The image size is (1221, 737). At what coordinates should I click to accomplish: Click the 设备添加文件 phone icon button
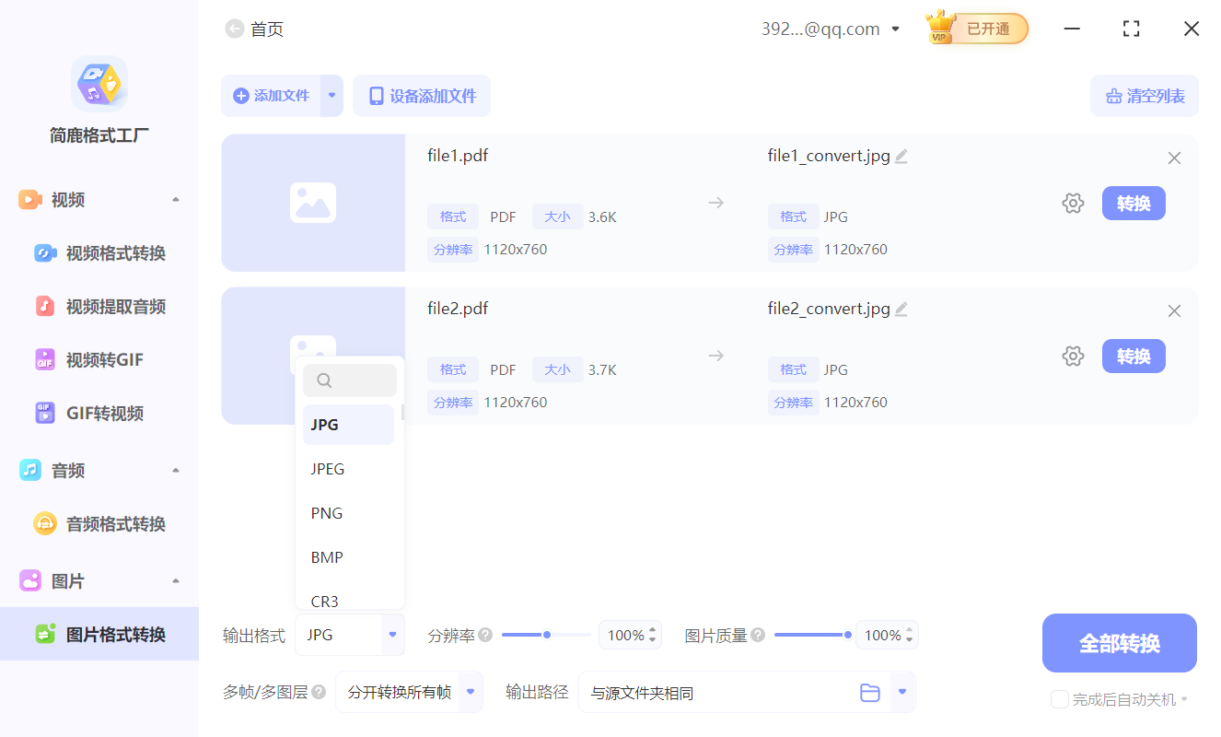tap(421, 95)
